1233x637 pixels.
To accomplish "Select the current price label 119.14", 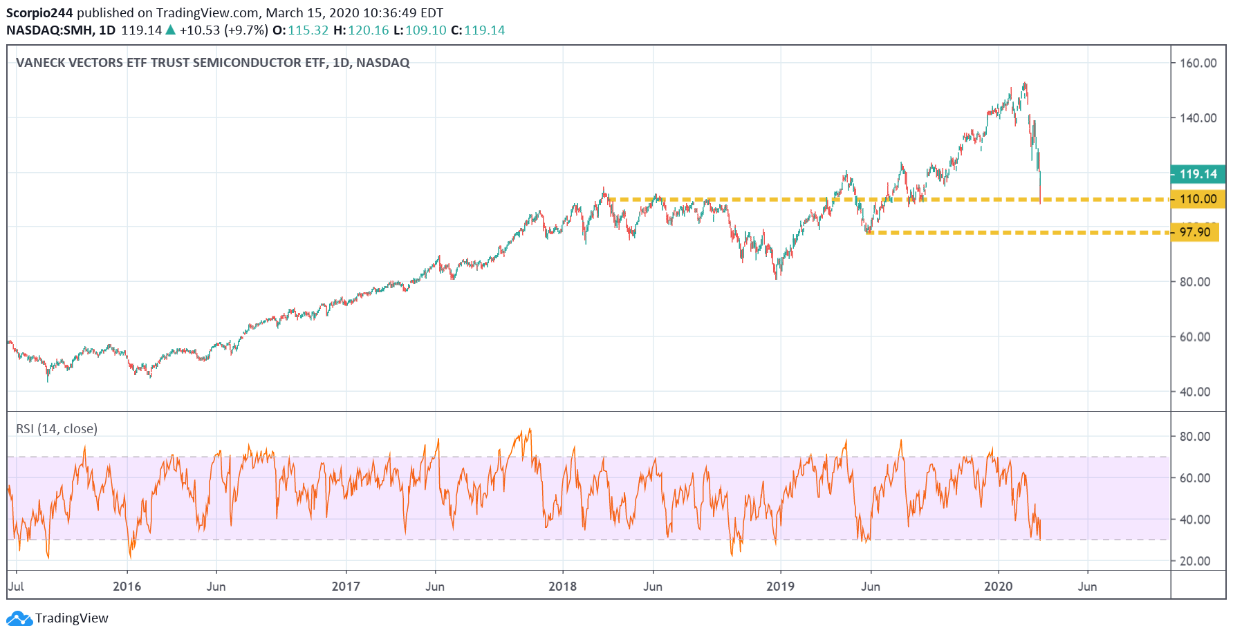I will [x=1198, y=174].
